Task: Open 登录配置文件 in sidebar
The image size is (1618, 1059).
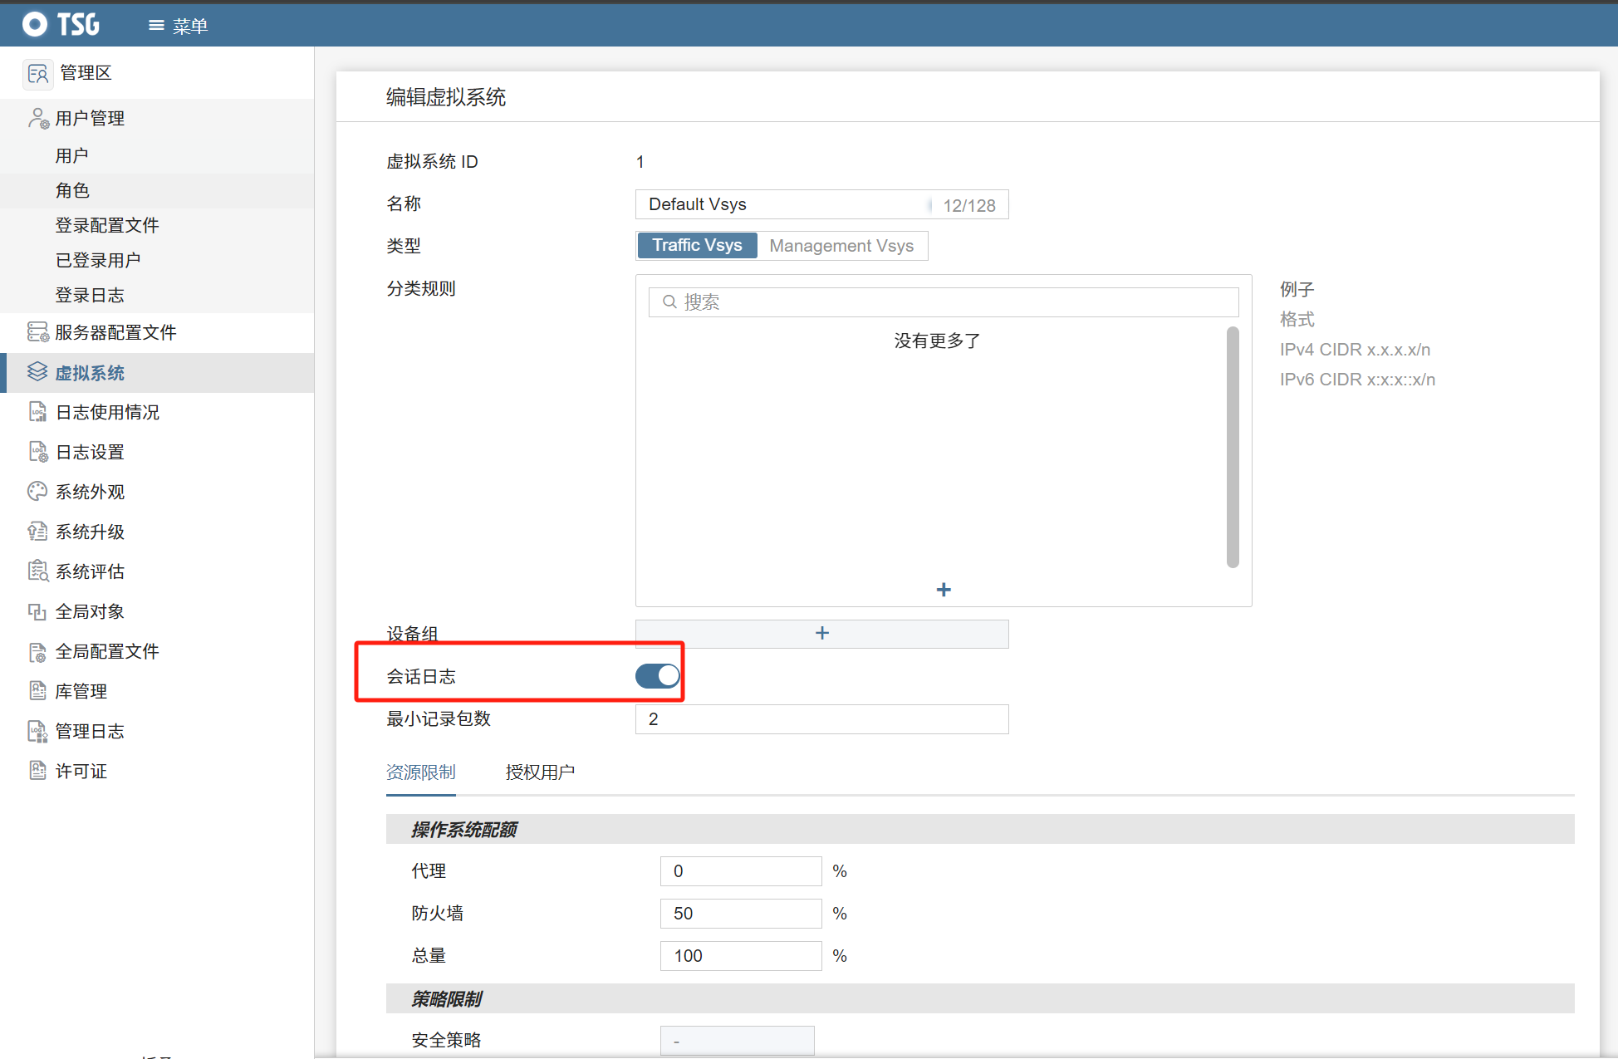Action: (107, 225)
